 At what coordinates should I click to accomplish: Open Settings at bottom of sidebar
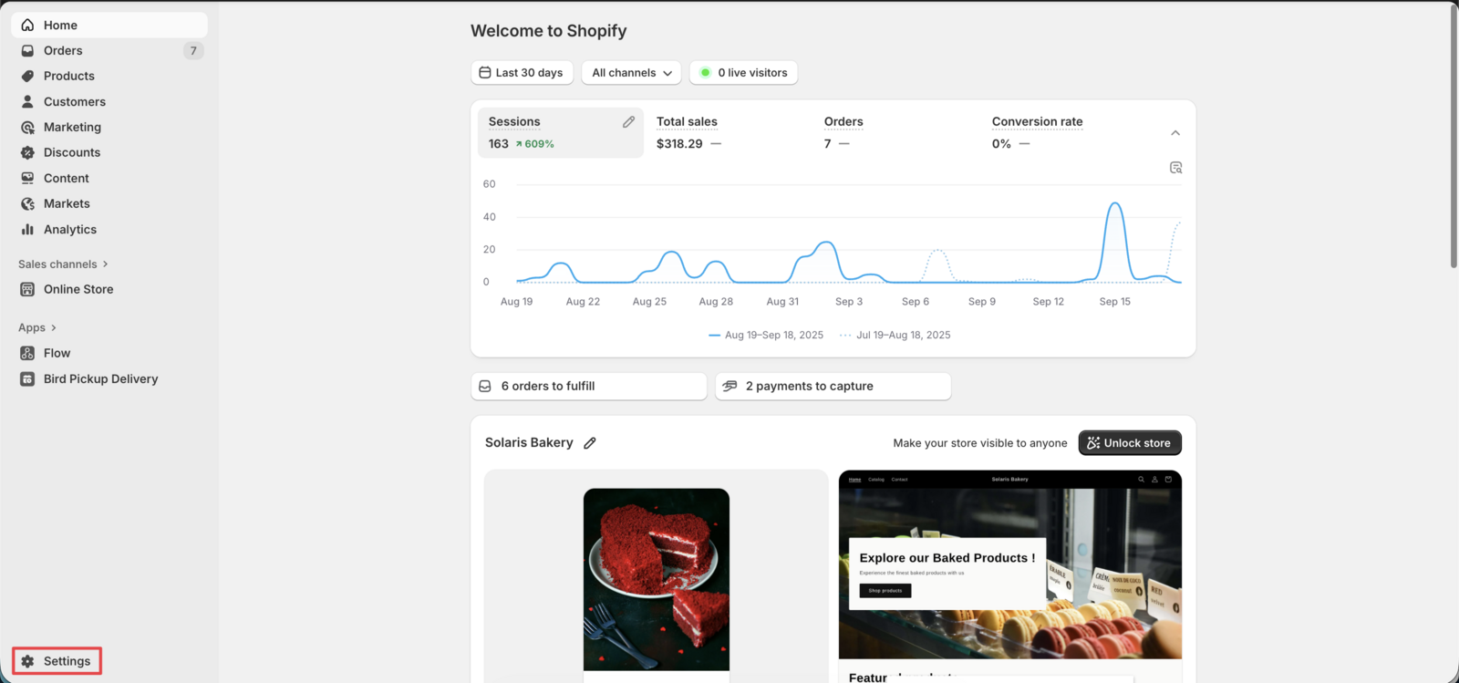pyautogui.click(x=57, y=661)
